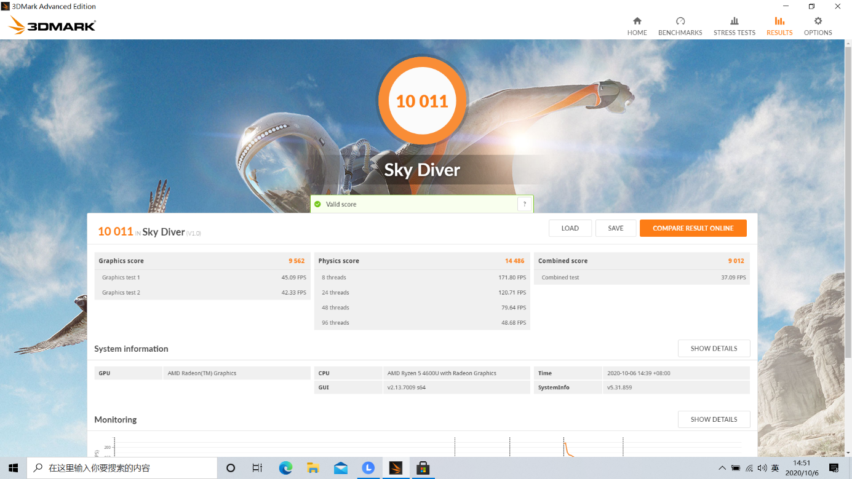852x479 pixels.
Task: Switch the input language indicator 英
Action: coord(775,468)
